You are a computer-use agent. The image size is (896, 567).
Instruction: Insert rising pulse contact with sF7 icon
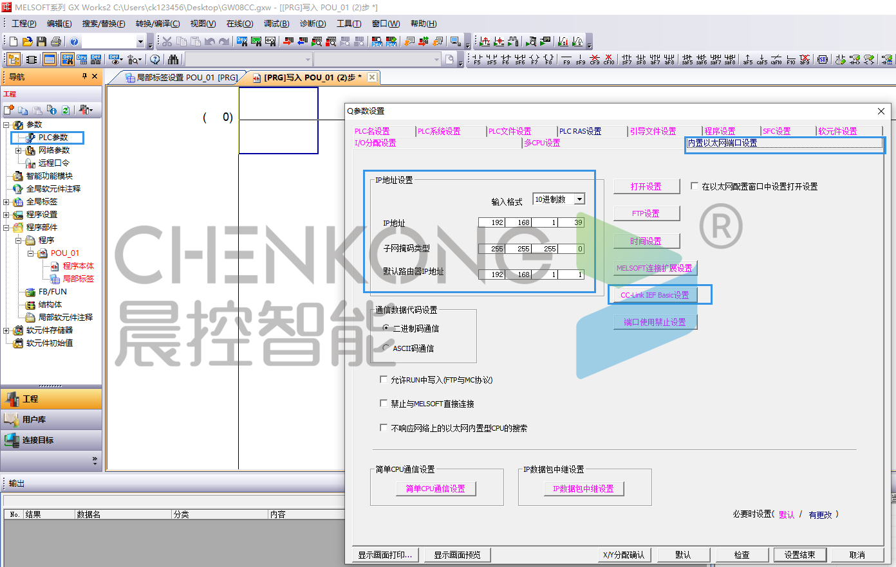[627, 60]
